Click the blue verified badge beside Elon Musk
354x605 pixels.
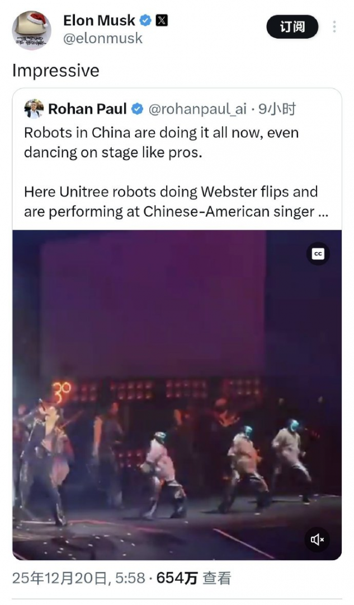(x=145, y=20)
